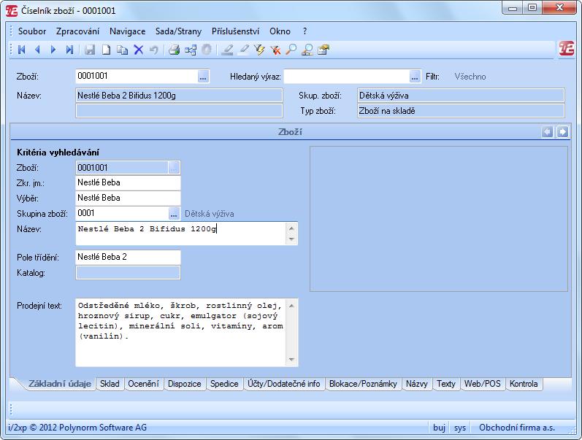Delete record with blue X icon
This screenshot has height=440, width=582.
click(x=139, y=50)
